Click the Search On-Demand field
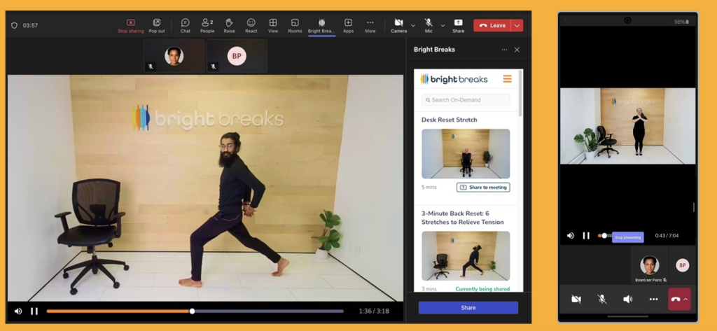 click(x=466, y=100)
